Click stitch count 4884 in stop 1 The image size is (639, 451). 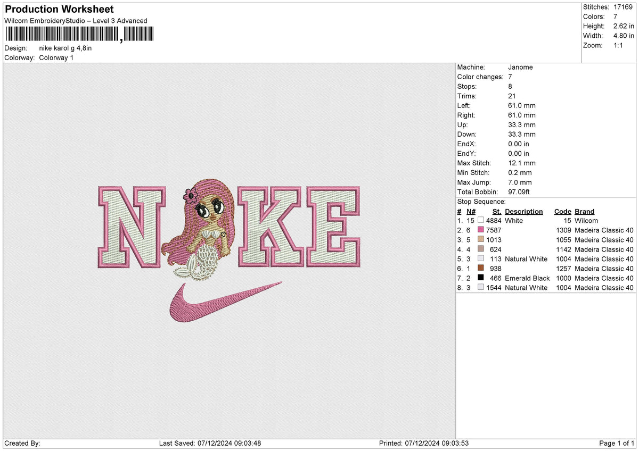coord(494,220)
